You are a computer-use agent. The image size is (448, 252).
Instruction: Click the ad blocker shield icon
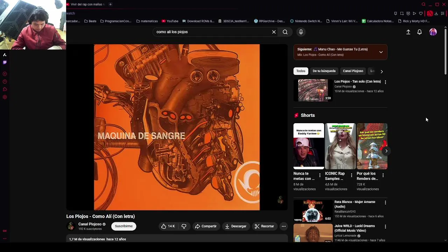click(408, 13)
